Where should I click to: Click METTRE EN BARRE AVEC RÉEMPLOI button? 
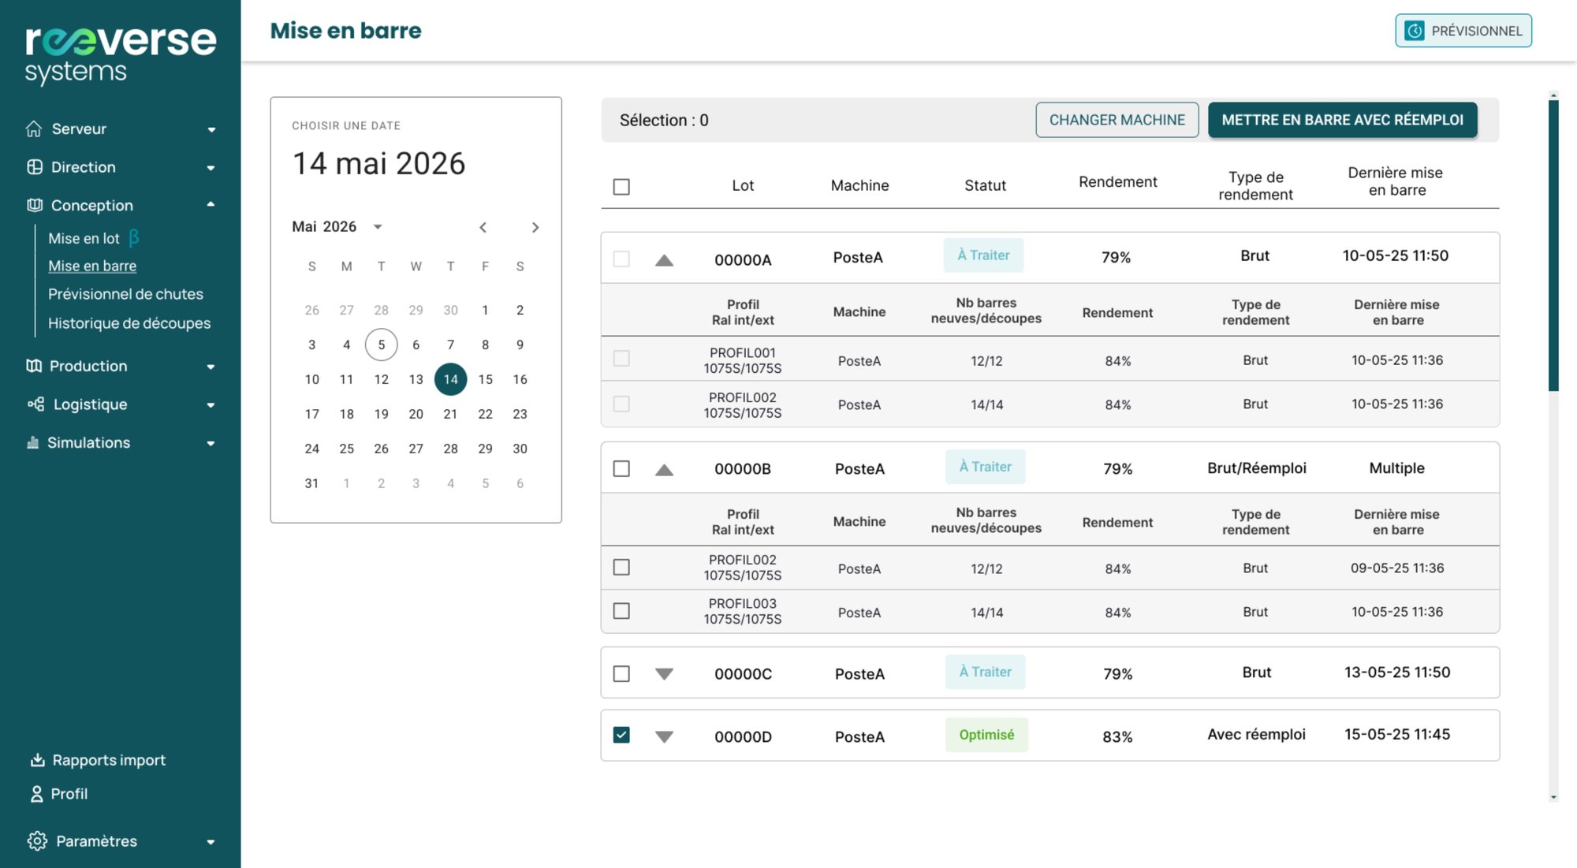(x=1342, y=120)
